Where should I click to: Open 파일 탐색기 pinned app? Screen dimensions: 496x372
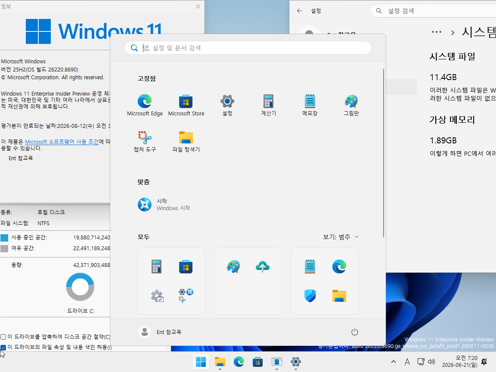tap(186, 141)
